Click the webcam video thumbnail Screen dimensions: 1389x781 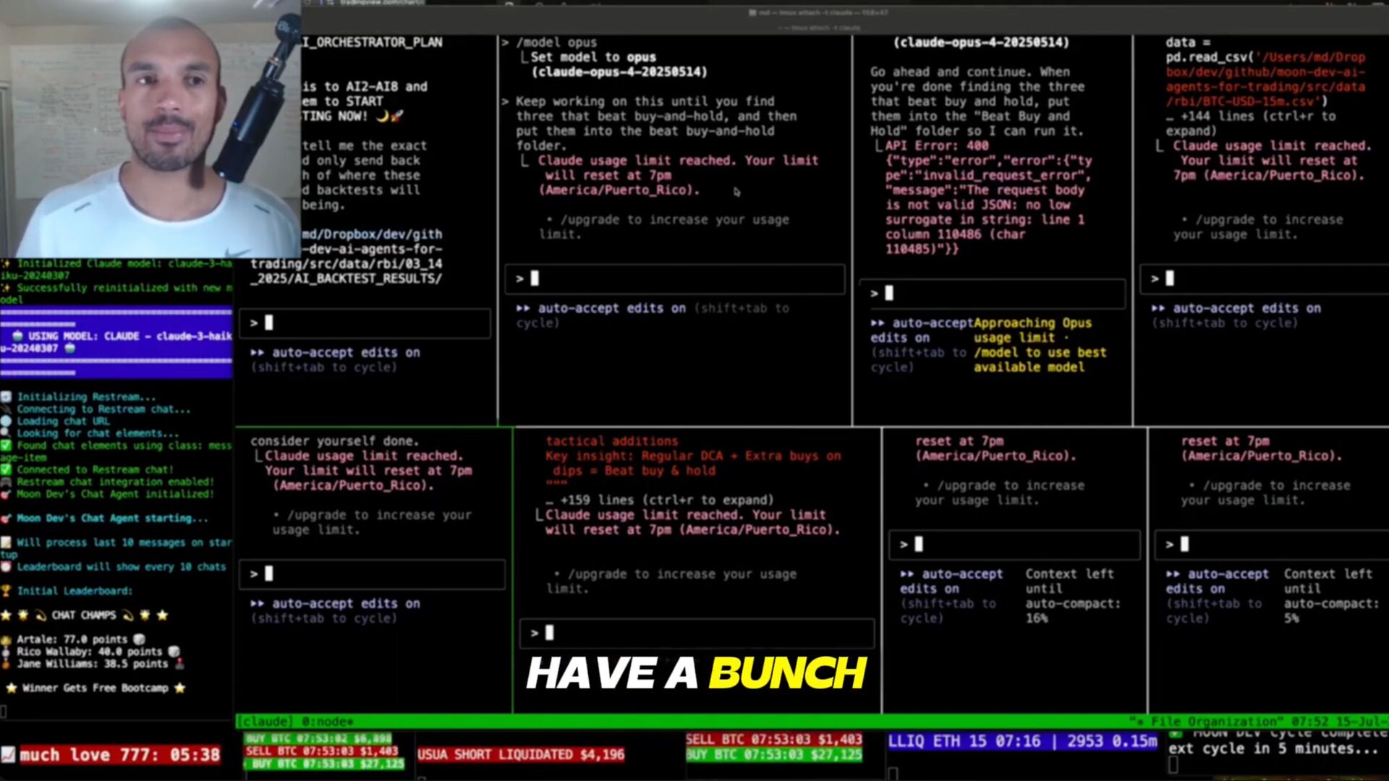click(x=150, y=129)
